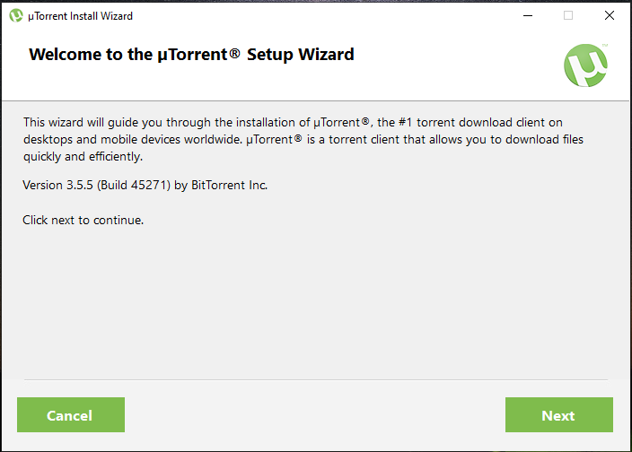632x452 pixels.
Task: Close the install wizard window
Action: (x=610, y=15)
